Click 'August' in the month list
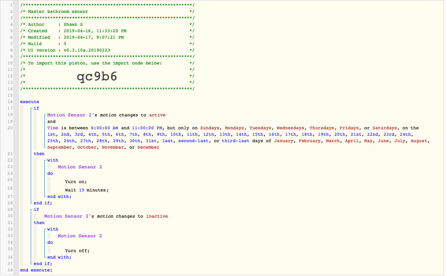 [x=419, y=141]
